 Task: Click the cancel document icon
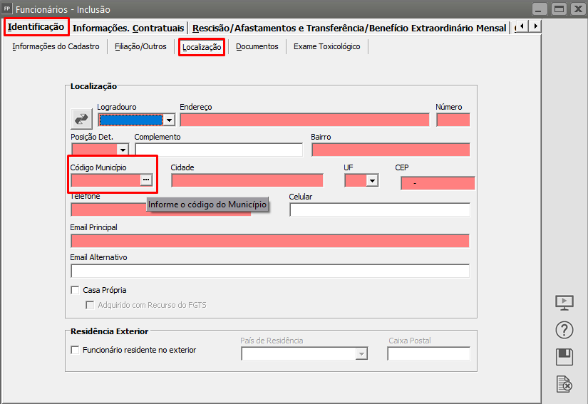point(564,384)
